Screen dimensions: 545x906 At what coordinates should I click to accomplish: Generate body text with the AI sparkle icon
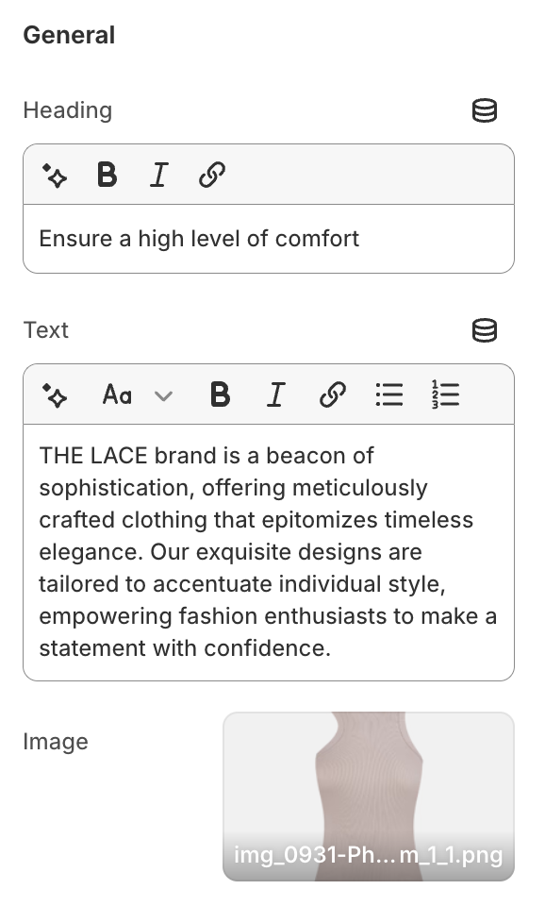(55, 395)
